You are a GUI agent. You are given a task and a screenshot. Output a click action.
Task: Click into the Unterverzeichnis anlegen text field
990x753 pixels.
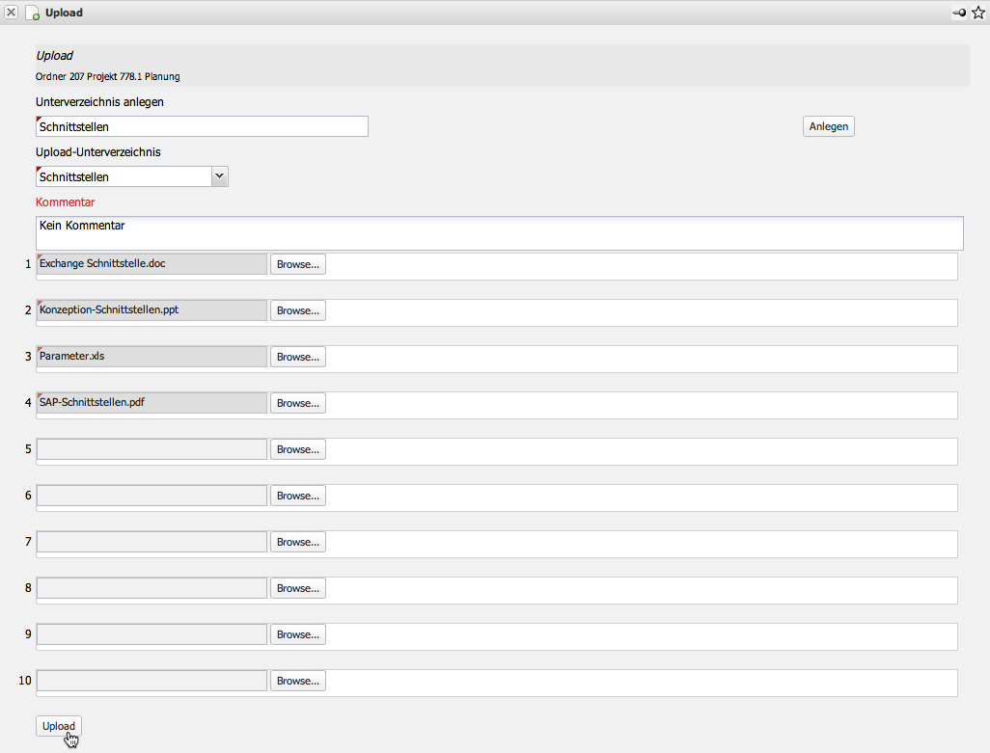(x=202, y=126)
